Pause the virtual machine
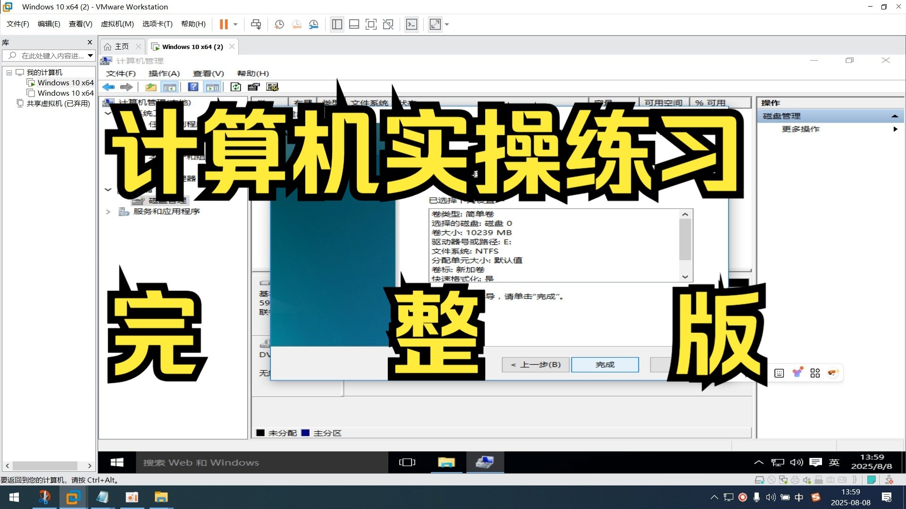906x509 pixels. coord(224,24)
